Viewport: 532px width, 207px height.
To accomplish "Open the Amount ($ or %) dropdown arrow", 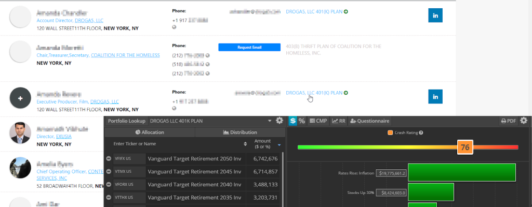I will tap(279, 144).
